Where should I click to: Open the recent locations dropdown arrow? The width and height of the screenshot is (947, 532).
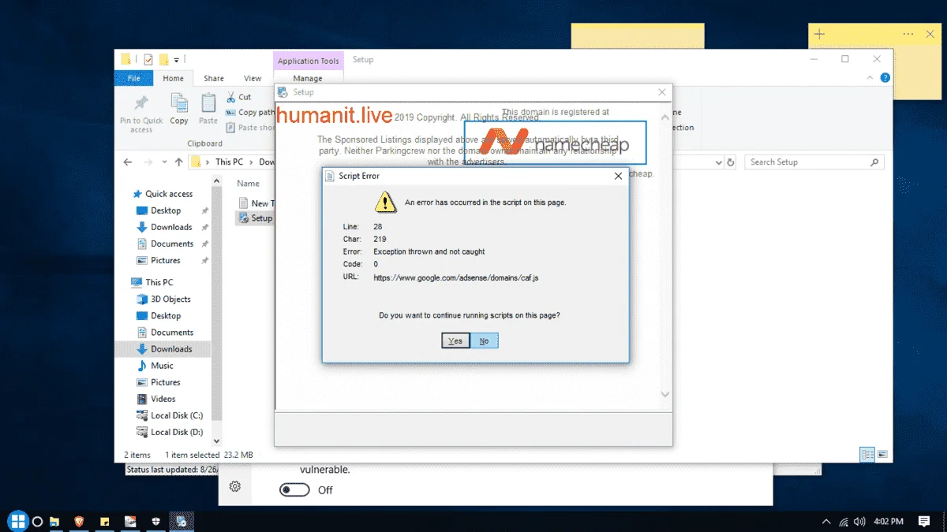click(x=163, y=162)
